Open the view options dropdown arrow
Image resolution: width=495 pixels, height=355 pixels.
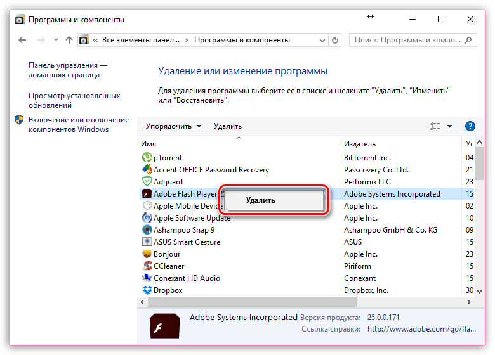450,126
